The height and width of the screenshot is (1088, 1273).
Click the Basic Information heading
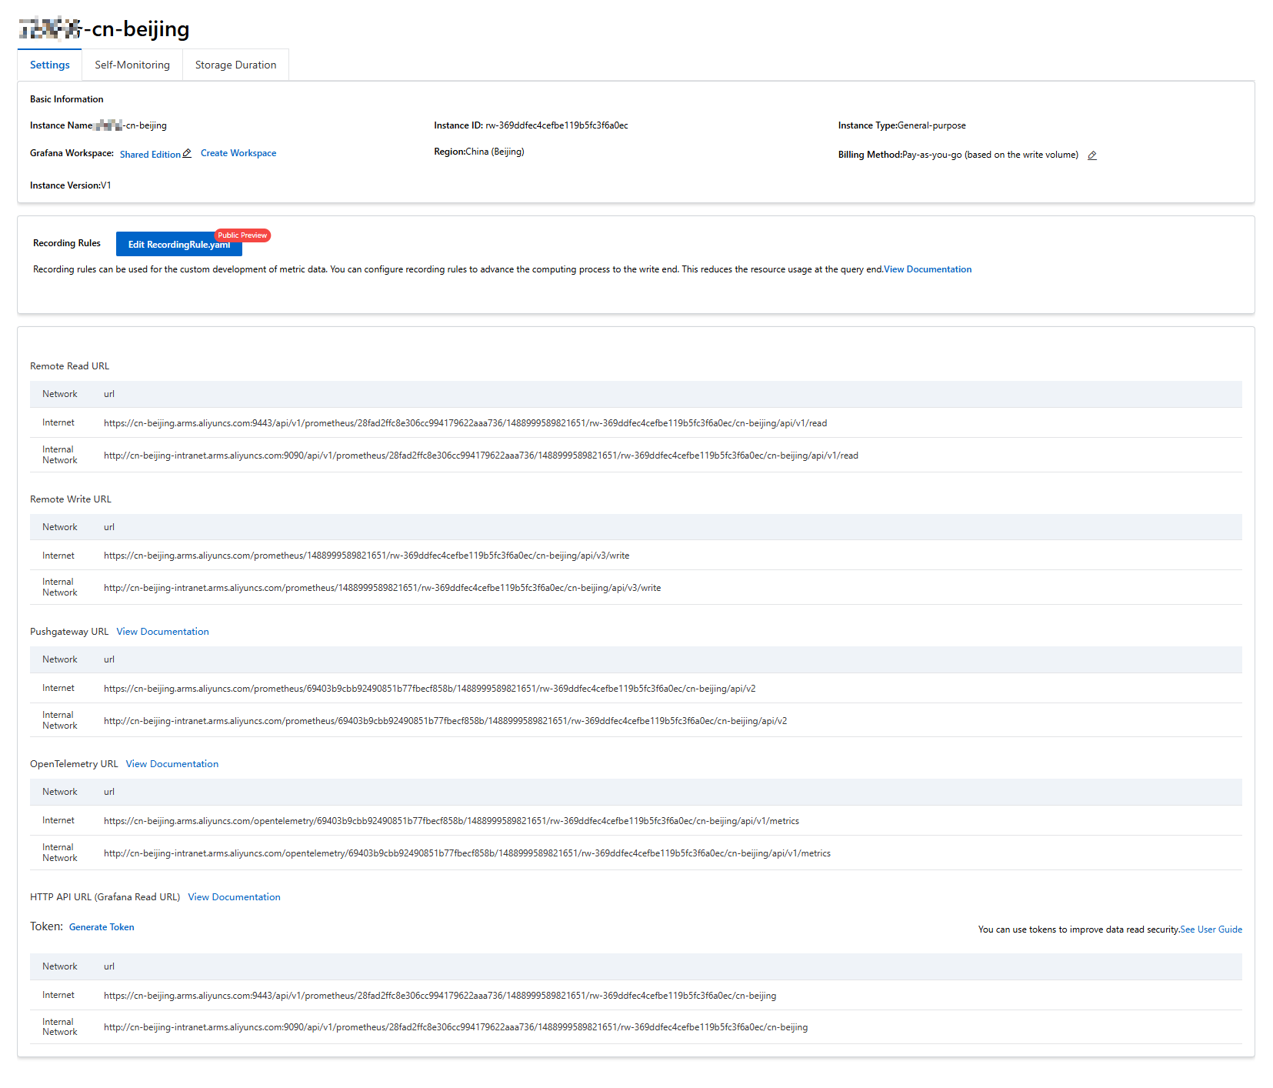point(67,99)
